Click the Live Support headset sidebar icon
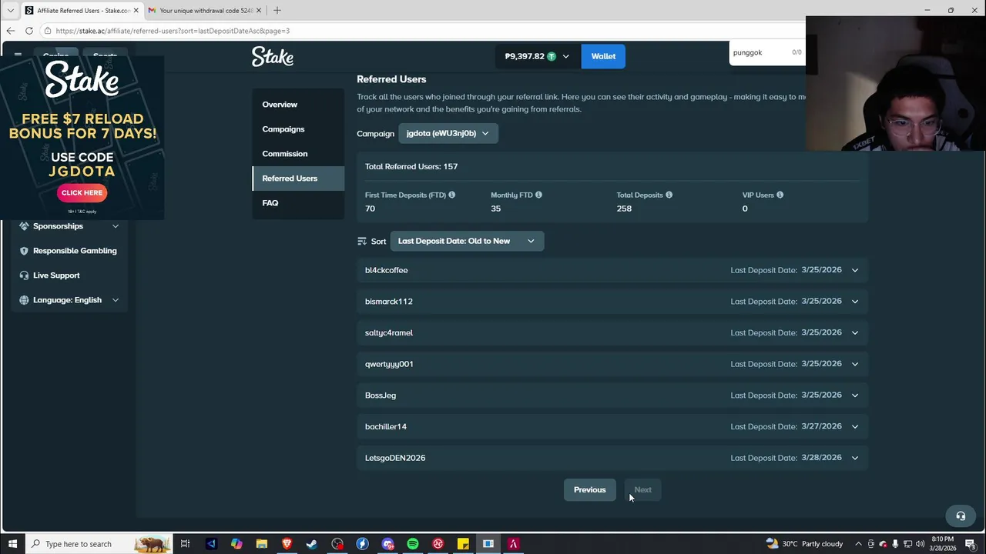 pyautogui.click(x=24, y=275)
